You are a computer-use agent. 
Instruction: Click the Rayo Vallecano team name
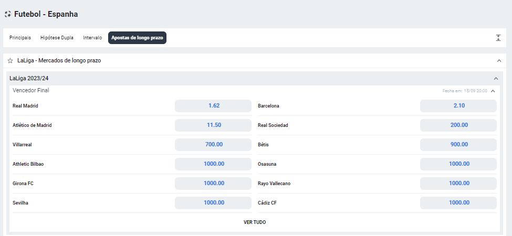coord(274,184)
